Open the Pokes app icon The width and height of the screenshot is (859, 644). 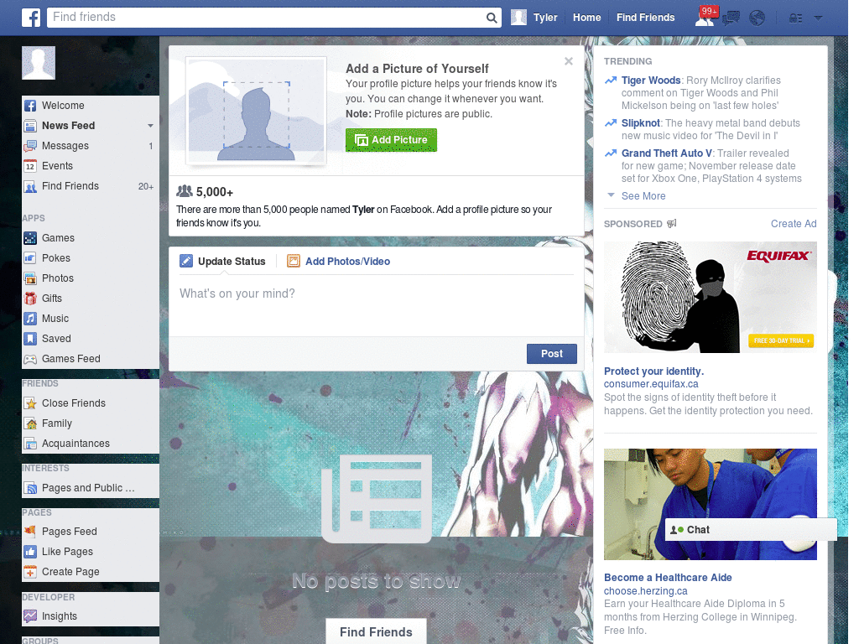coord(30,258)
